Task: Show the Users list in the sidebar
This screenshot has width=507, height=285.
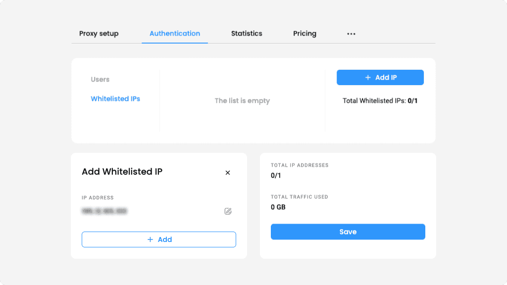Action: click(100, 79)
